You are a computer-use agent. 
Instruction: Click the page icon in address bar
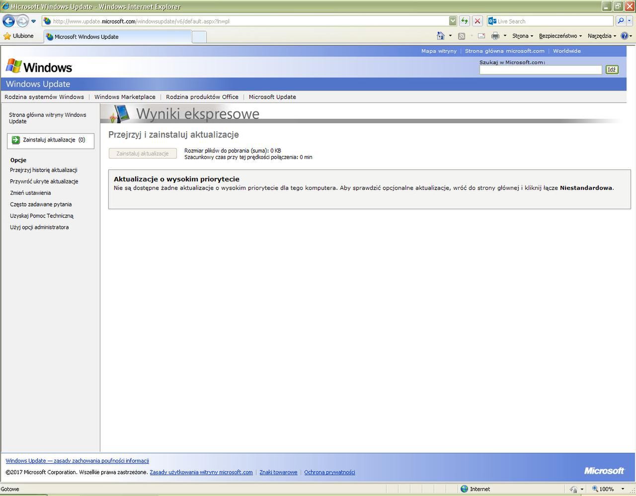(x=47, y=21)
